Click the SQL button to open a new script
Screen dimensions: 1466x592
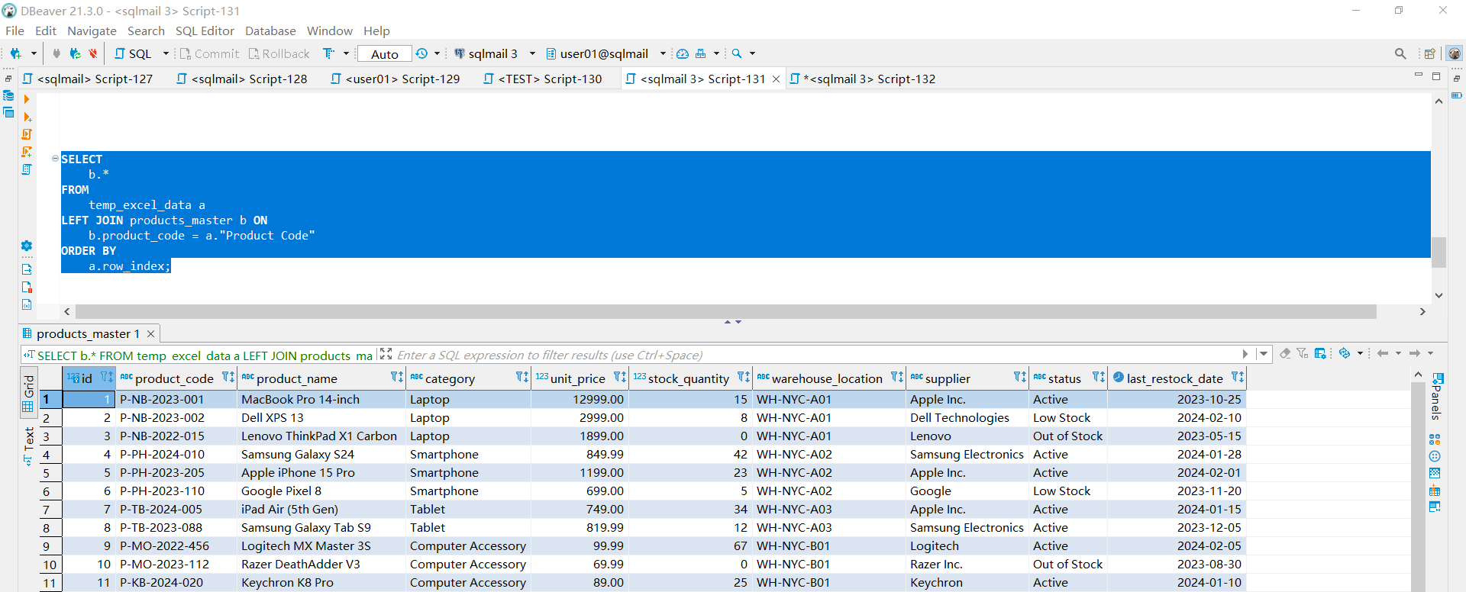133,53
